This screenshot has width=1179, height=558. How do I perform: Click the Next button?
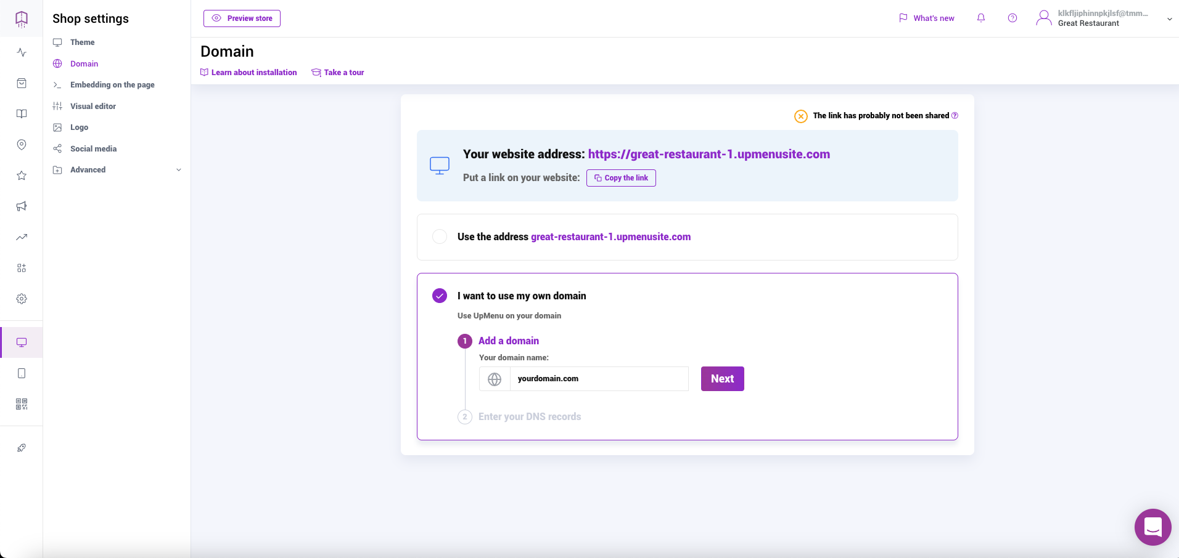[x=722, y=379]
